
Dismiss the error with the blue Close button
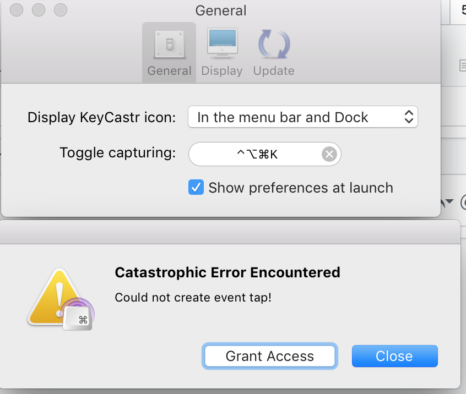click(x=395, y=356)
